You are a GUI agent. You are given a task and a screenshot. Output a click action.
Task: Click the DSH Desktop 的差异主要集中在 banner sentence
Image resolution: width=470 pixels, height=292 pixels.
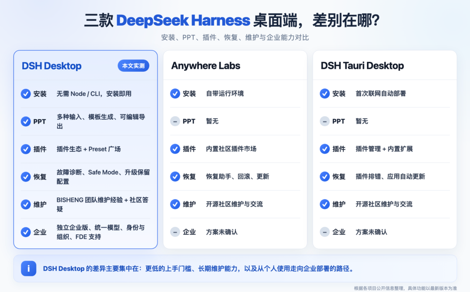click(198, 269)
